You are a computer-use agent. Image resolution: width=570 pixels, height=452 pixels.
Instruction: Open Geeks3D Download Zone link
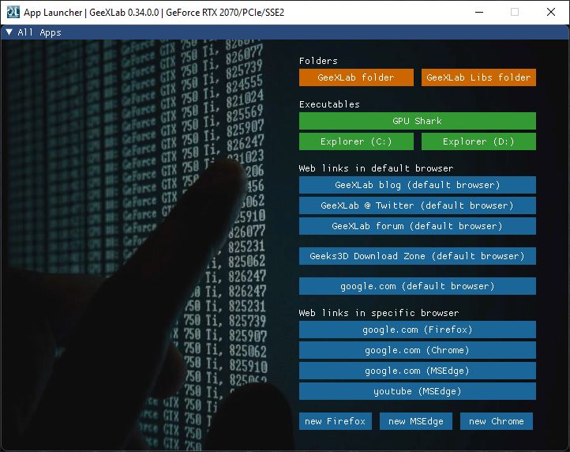click(417, 256)
